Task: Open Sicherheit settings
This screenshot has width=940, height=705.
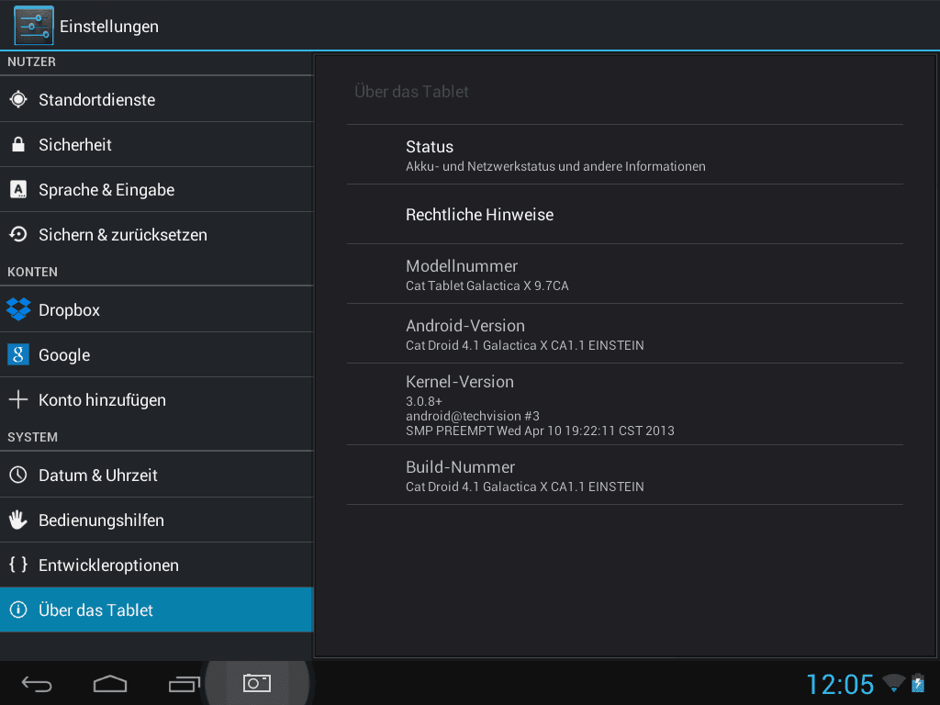Action: (x=156, y=144)
